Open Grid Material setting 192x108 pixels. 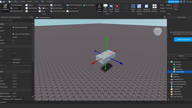point(139,8)
